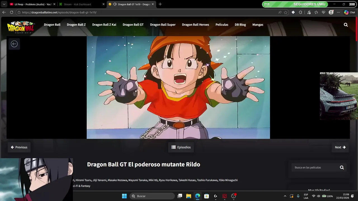Open the Task View taskbar icon

pos(180,196)
